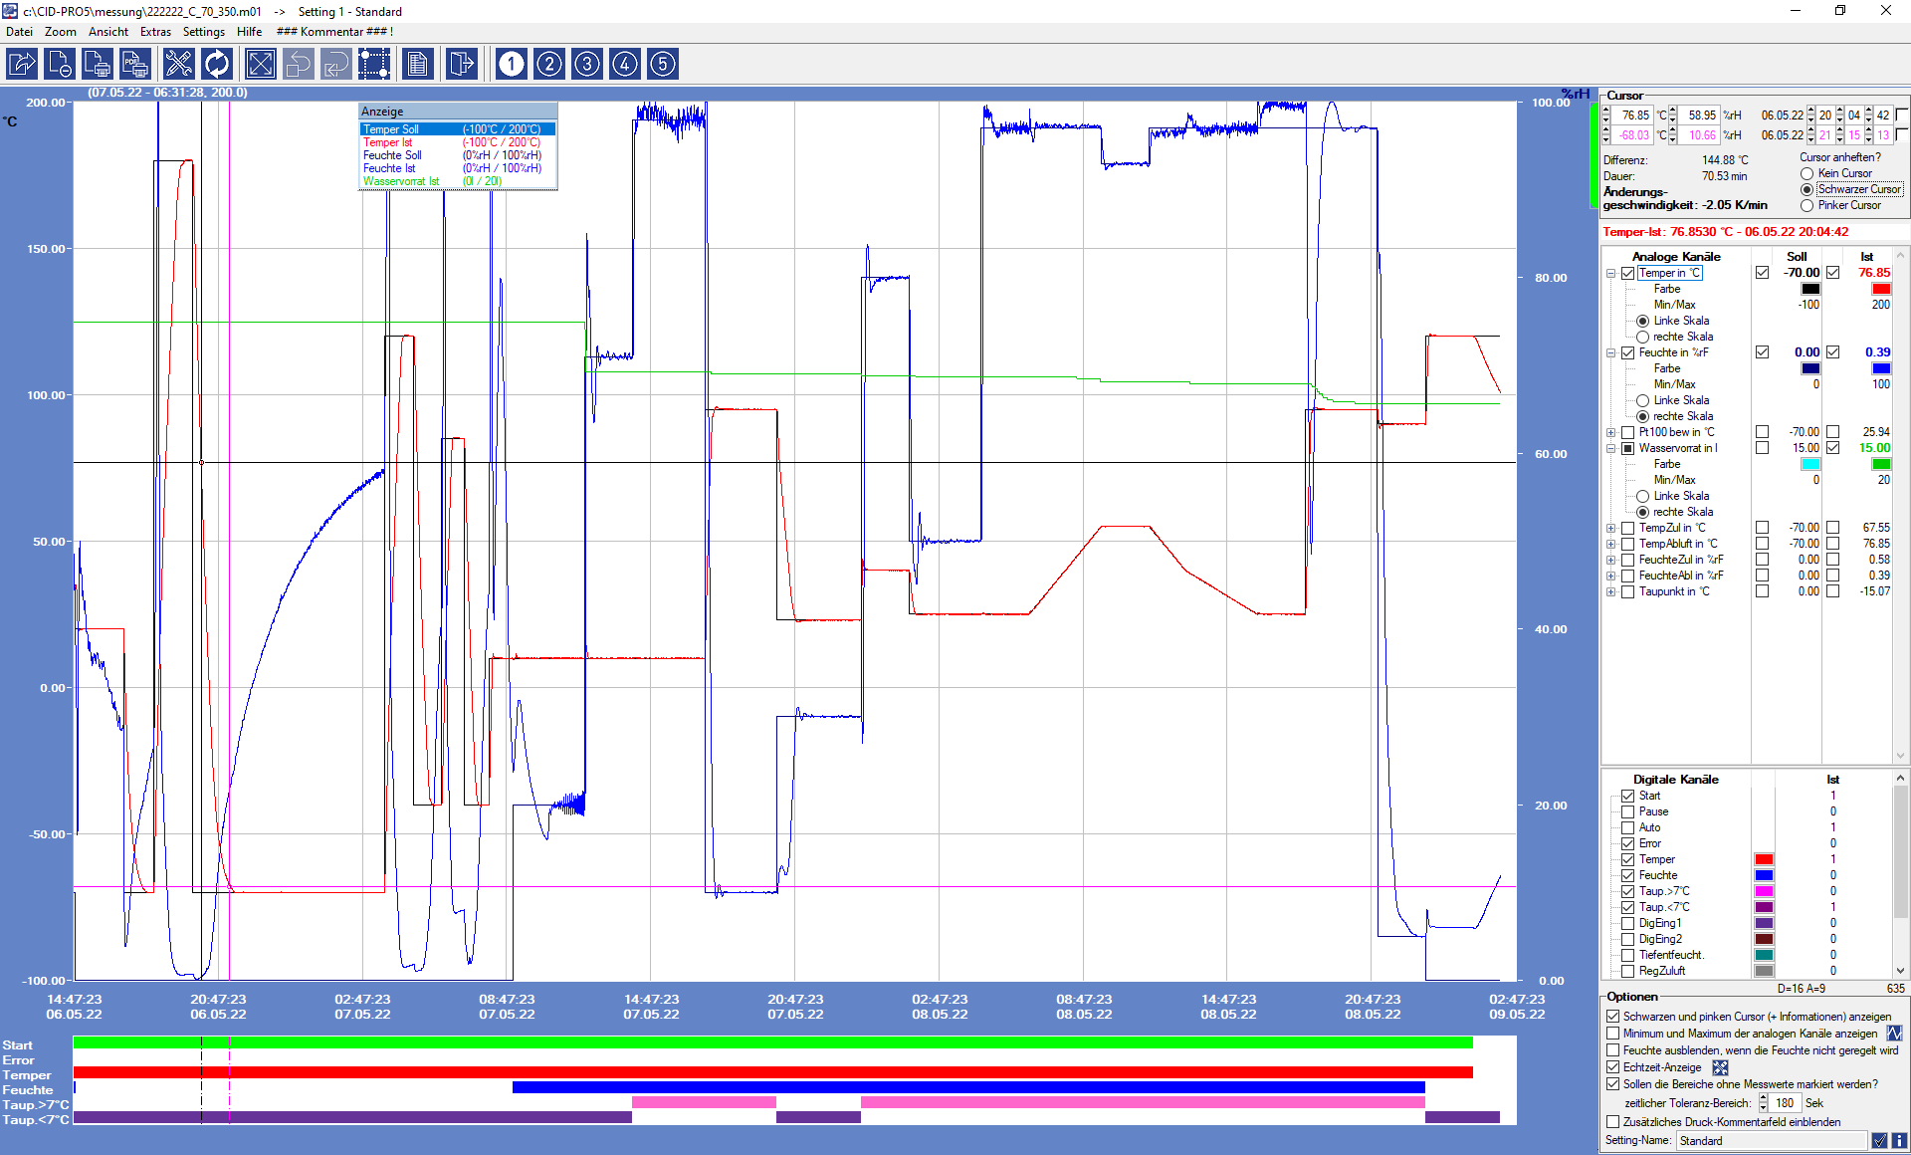
Task: Click the blue Feuchte Ist color swatch
Action: click(1881, 368)
